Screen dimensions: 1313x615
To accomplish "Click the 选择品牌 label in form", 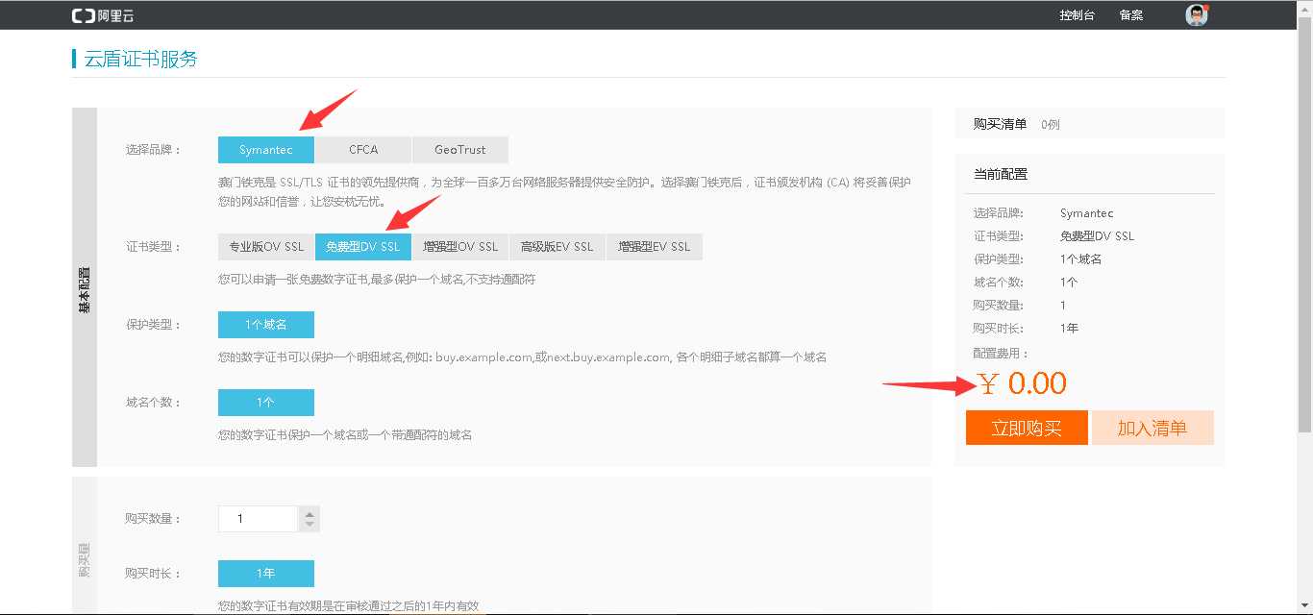I will click(151, 150).
